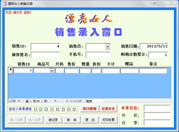Click the 收款 input field

point(157,115)
